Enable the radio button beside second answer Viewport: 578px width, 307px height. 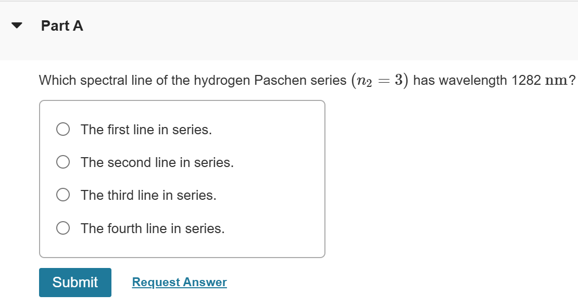coord(62,162)
